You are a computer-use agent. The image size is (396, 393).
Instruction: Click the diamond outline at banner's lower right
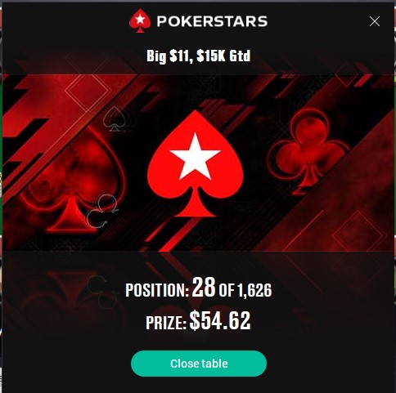point(359,234)
